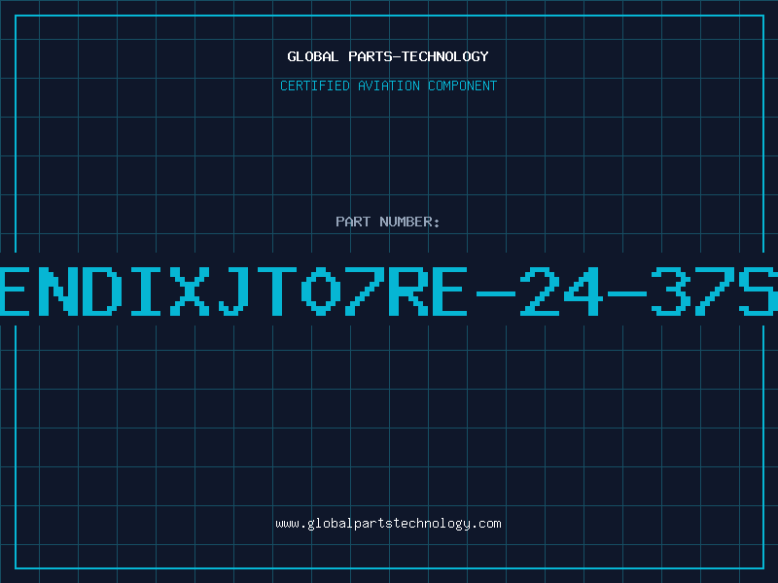The height and width of the screenshot is (583, 778).
Task: Select the 'CERTIFIED AVIATION COMPONENT' subtitle
Action: (x=388, y=86)
